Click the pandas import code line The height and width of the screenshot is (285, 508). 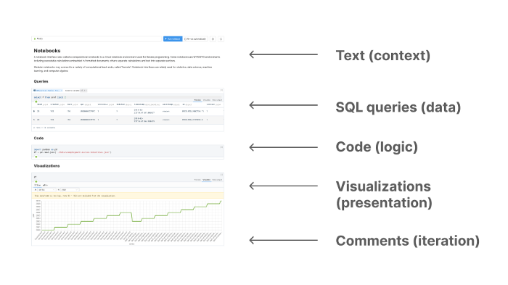coord(46,149)
